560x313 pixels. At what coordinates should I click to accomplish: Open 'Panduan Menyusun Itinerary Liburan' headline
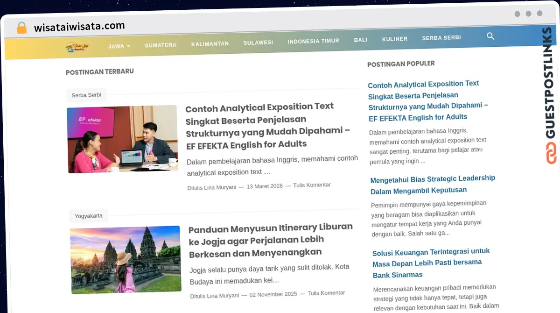tap(271, 240)
